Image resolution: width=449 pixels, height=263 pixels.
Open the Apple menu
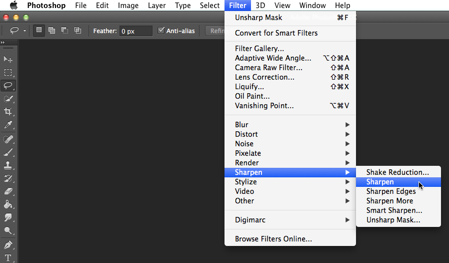coord(13,6)
